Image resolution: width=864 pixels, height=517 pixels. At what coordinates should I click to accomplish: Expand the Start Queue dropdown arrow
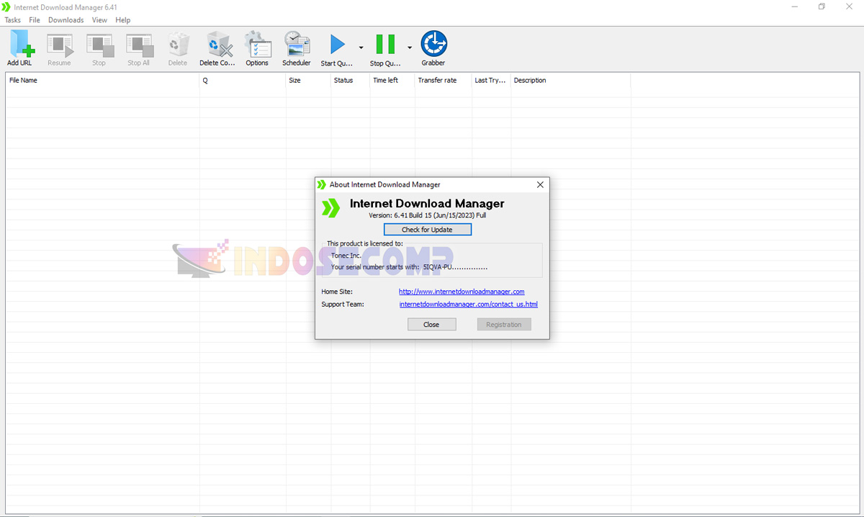361,48
